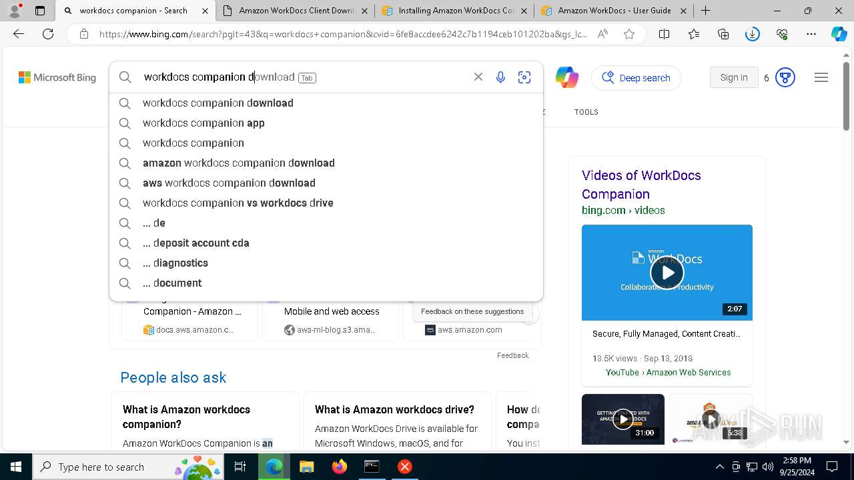This screenshot has height=480, width=854.
Task: Open Task View on taskbar
Action: click(x=240, y=467)
